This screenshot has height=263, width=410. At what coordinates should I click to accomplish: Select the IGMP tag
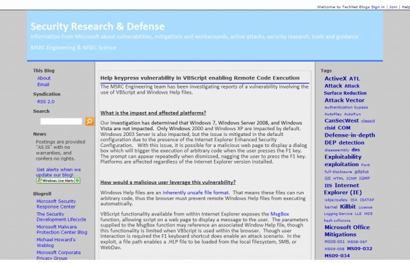(365, 178)
